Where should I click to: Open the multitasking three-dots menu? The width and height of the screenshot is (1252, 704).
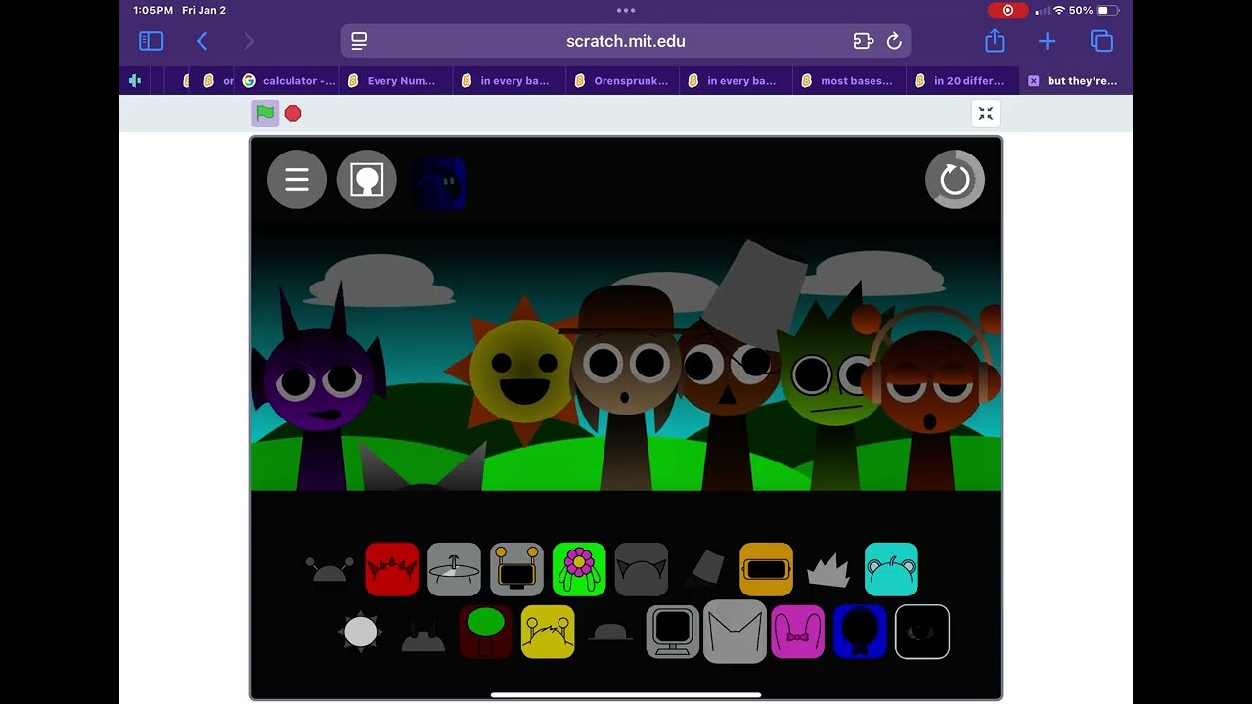click(x=626, y=10)
